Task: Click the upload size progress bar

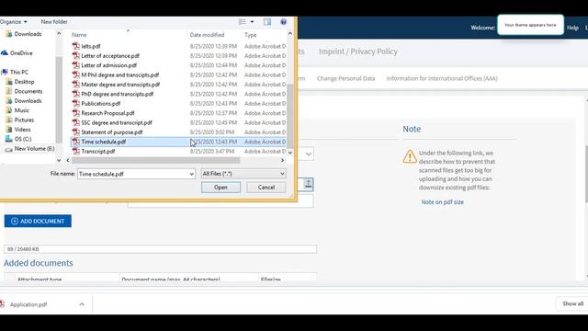Action: pyautogui.click(x=160, y=249)
